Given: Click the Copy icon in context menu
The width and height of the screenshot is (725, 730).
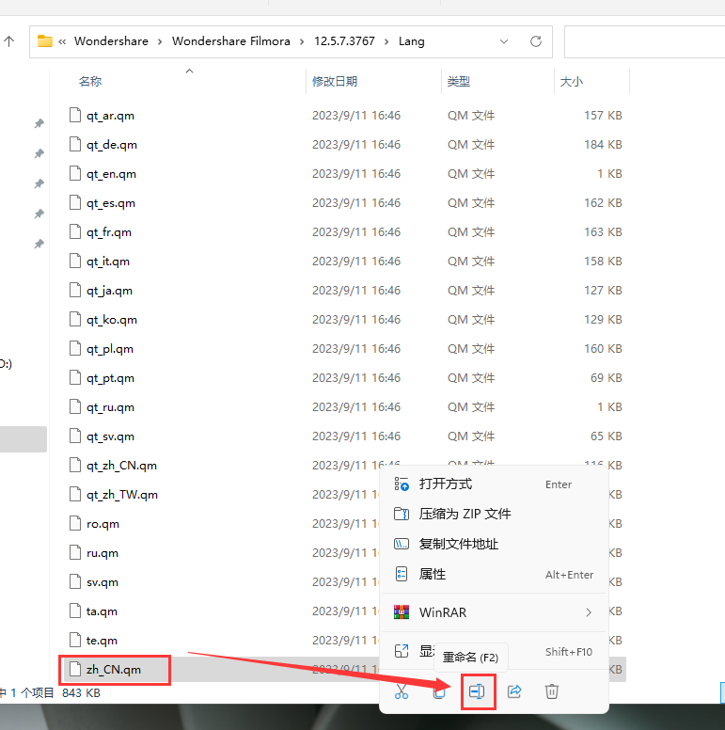Looking at the screenshot, I should coord(439,692).
